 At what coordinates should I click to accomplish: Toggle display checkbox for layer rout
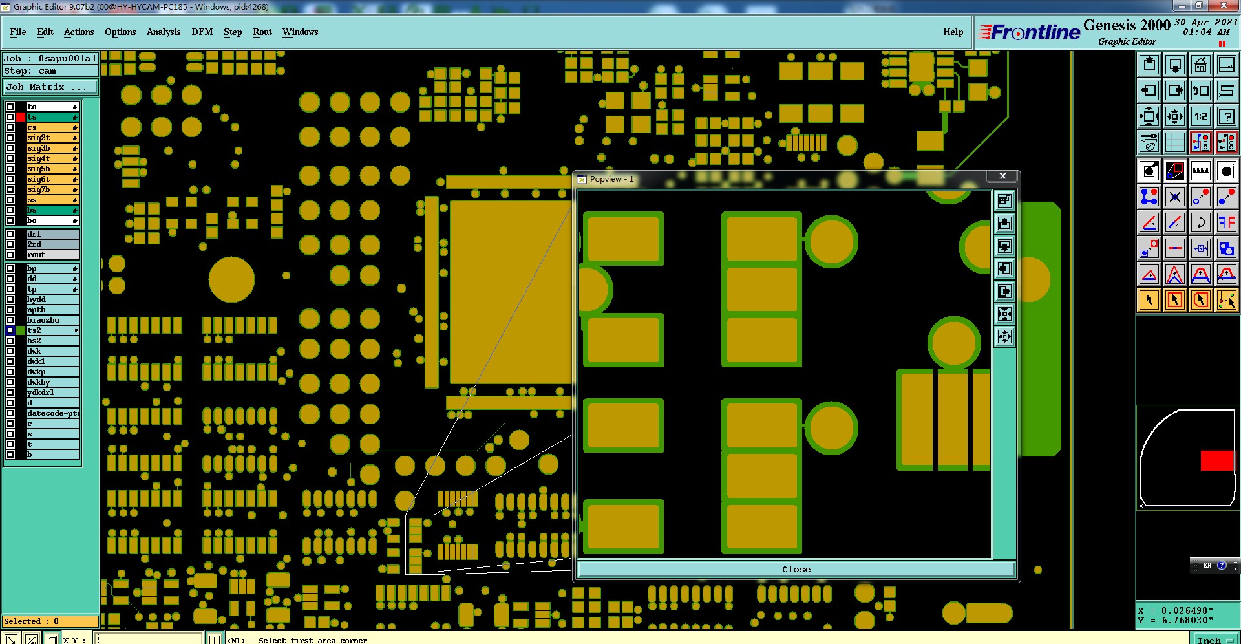pos(10,255)
